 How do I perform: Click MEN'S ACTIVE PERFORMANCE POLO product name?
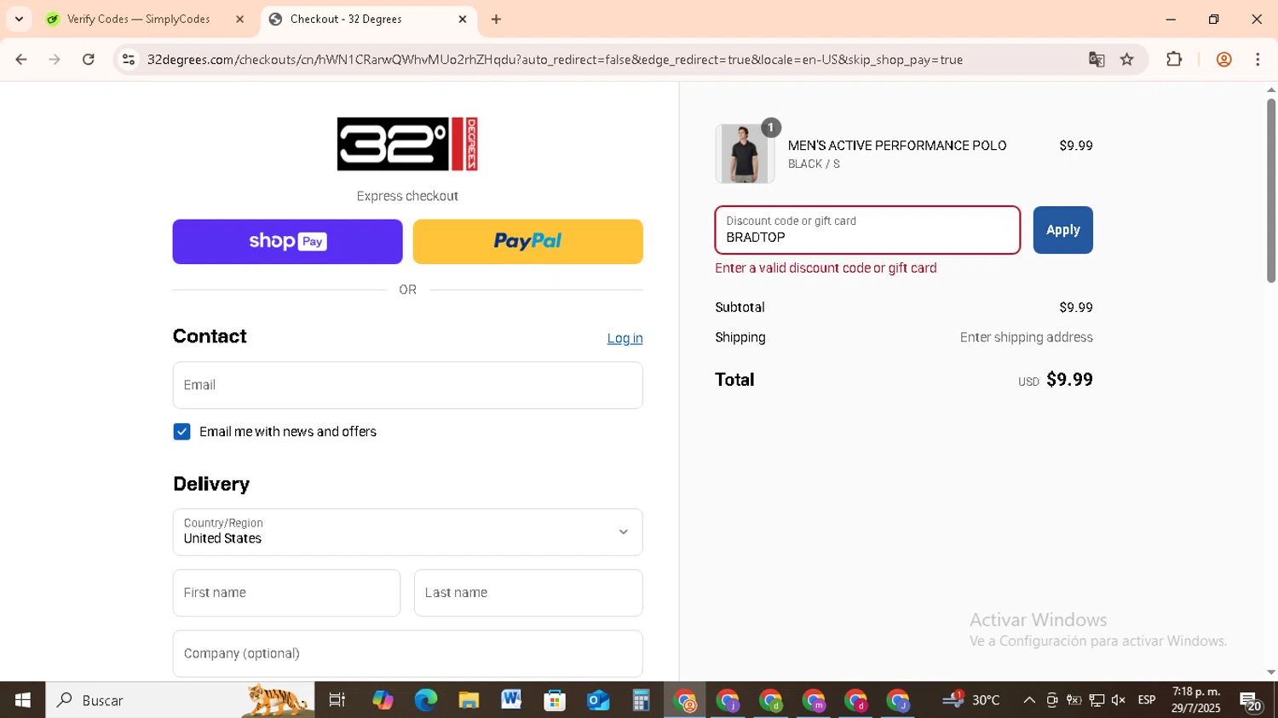(x=897, y=146)
